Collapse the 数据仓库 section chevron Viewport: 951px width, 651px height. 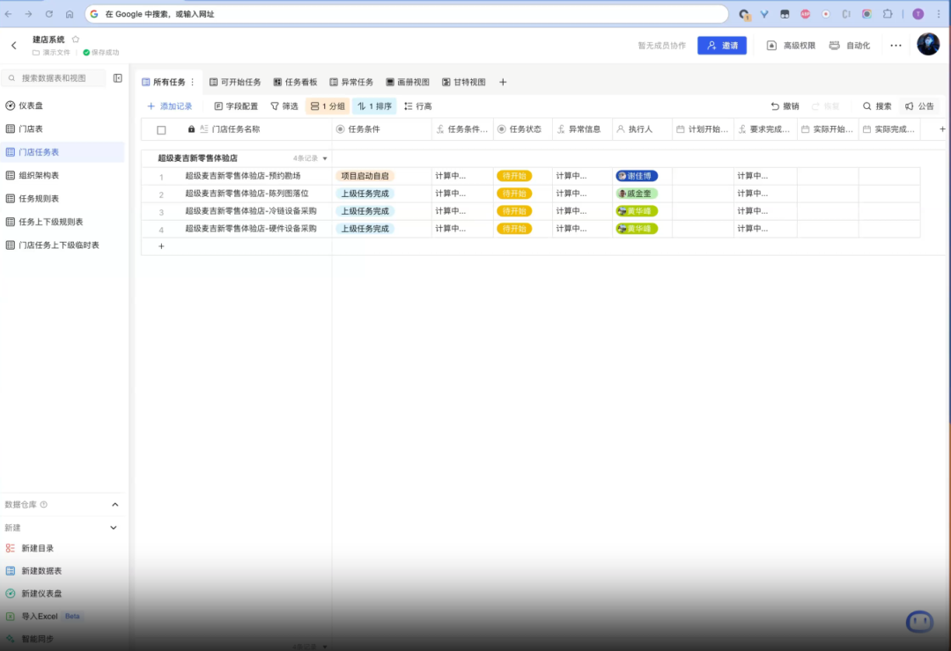click(x=114, y=505)
